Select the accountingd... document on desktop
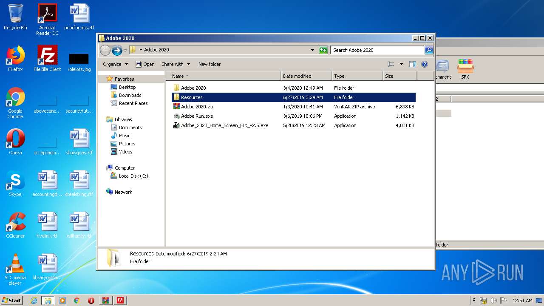This screenshot has width=544, height=306. click(x=47, y=184)
